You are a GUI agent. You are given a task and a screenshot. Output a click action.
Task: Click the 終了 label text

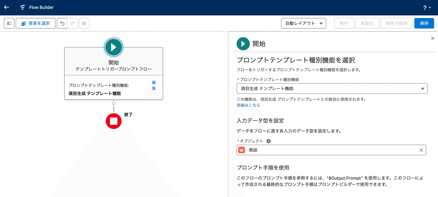click(128, 114)
